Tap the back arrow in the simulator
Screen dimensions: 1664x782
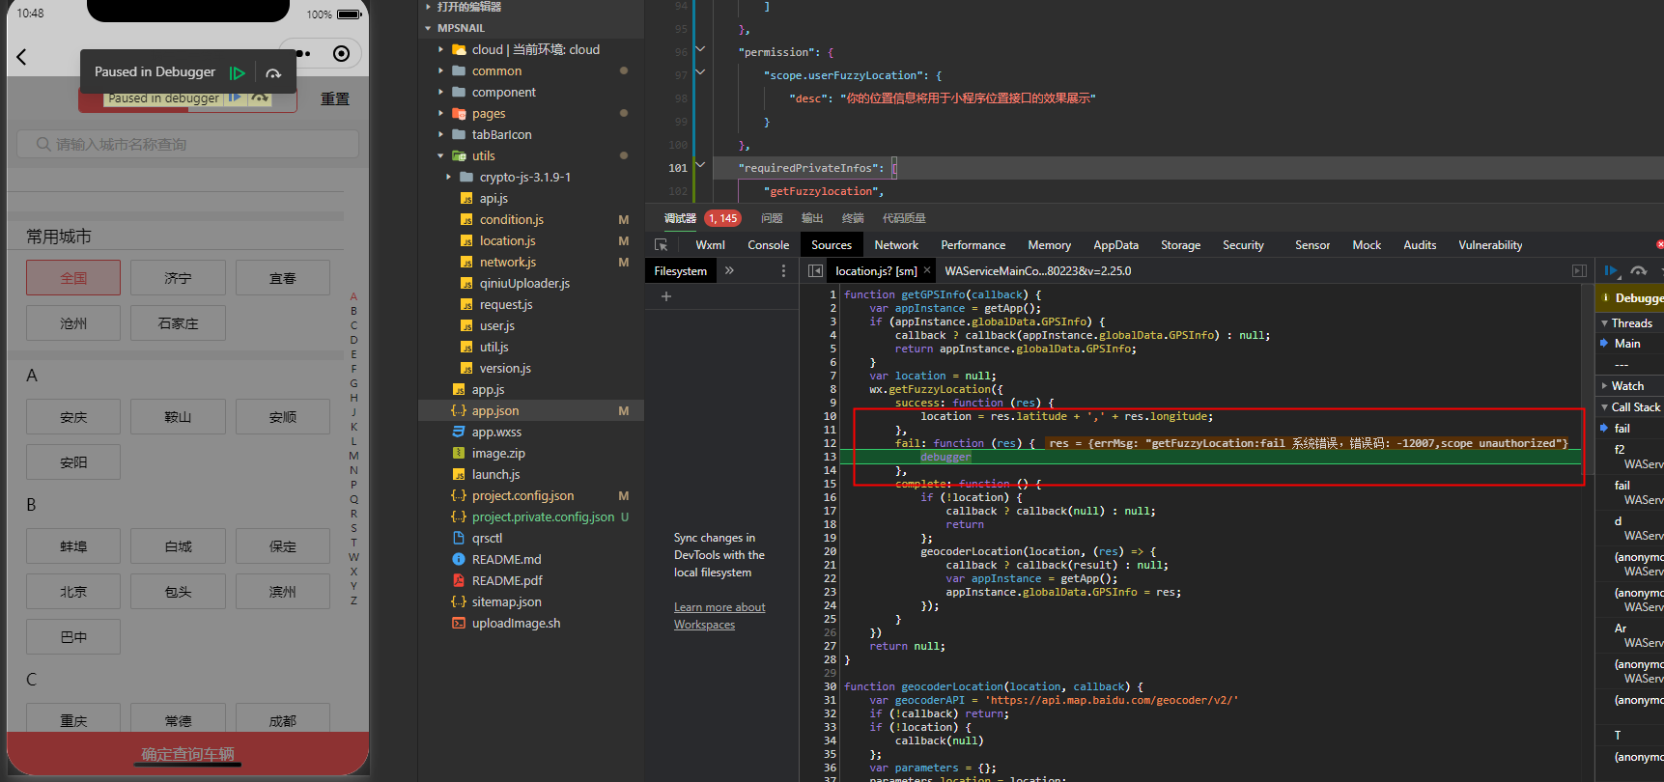[x=21, y=57]
